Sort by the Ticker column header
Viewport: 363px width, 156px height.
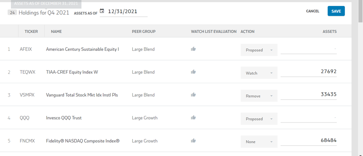(x=31, y=32)
